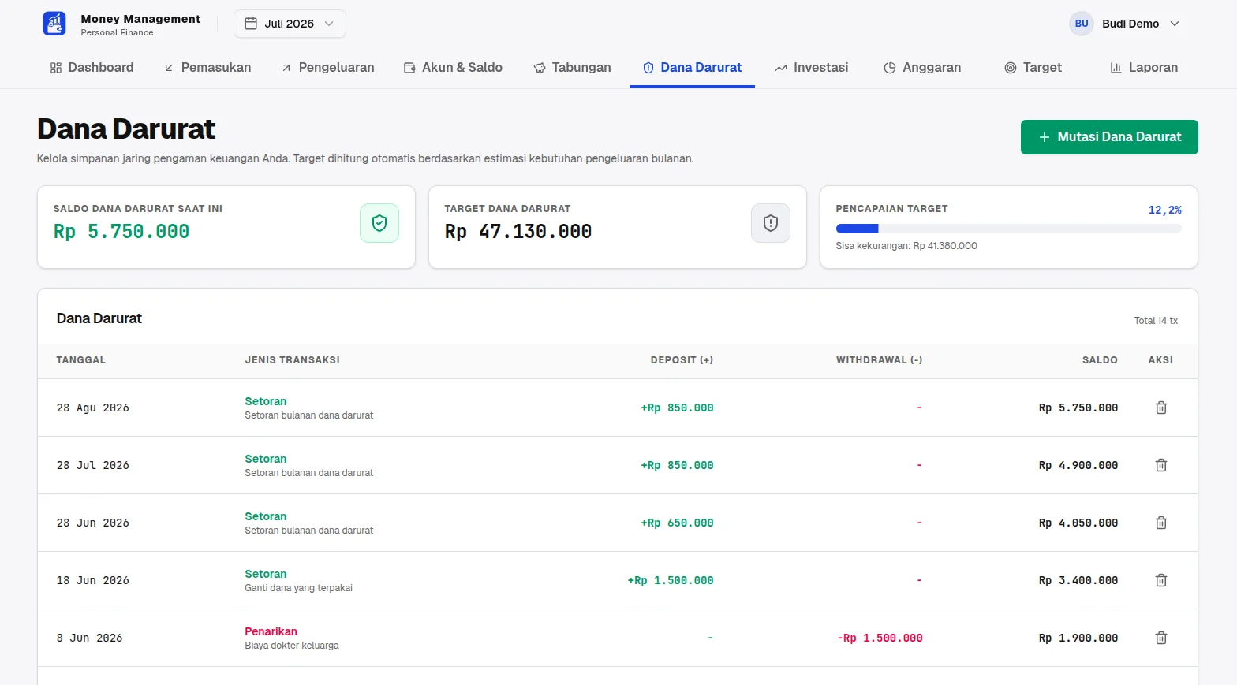Click the green shield check icon
Viewport: 1237px width, 685px height.
click(x=379, y=223)
